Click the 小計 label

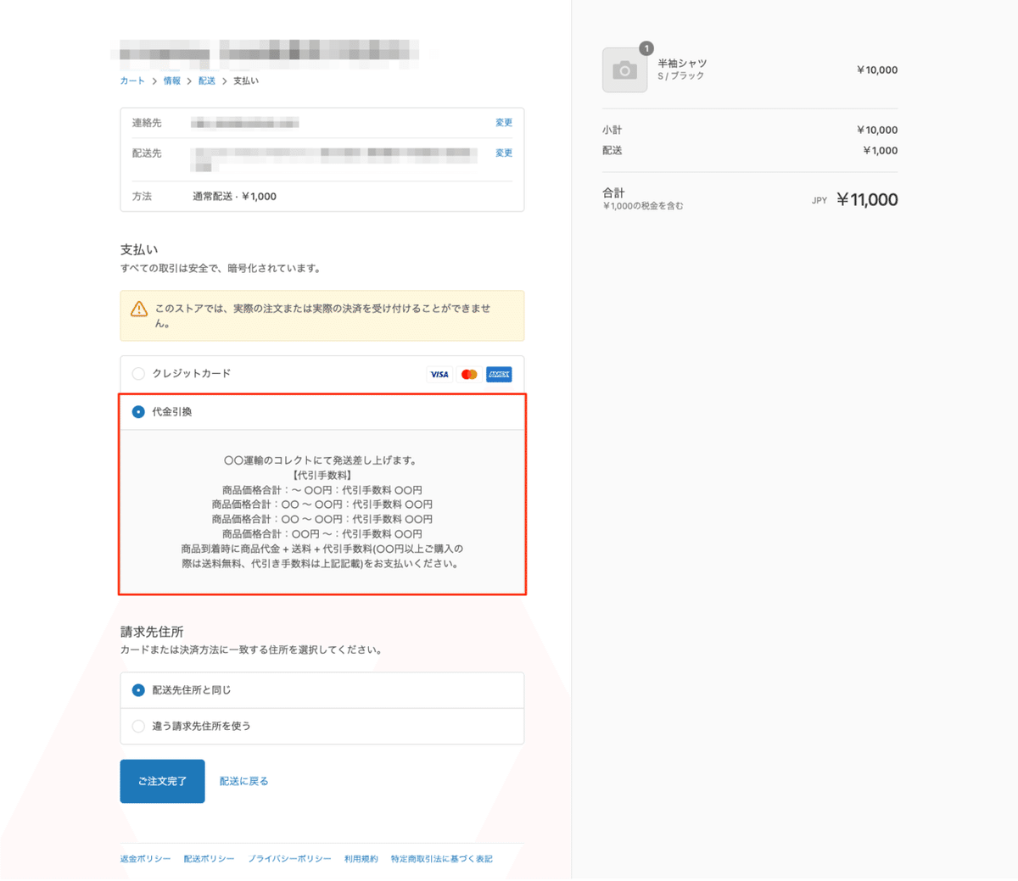pyautogui.click(x=612, y=130)
